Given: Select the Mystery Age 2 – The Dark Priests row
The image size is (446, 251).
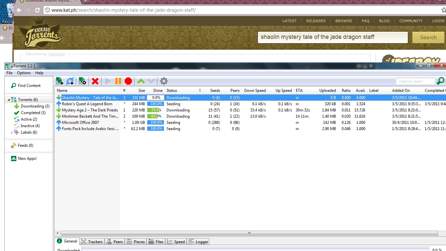Looking at the screenshot, I should click(x=250, y=110).
